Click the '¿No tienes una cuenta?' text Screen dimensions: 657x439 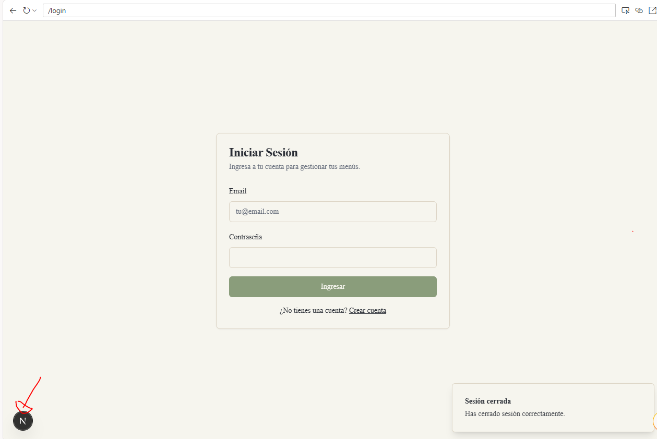tap(313, 311)
